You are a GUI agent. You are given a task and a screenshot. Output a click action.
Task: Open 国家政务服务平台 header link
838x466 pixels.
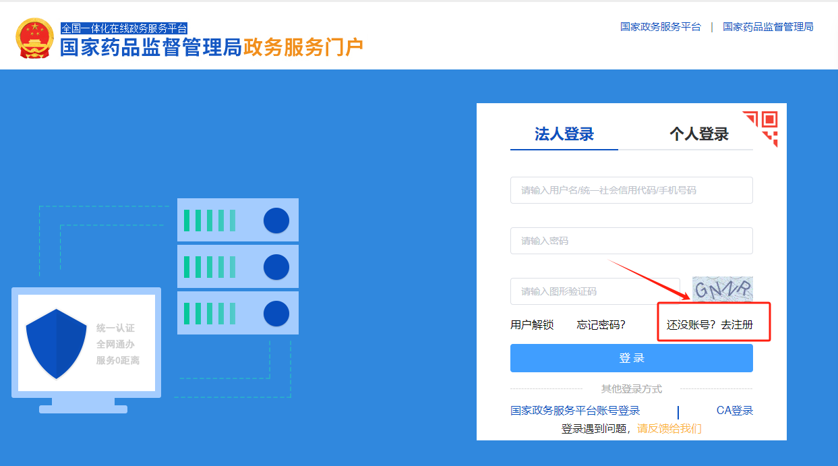coord(661,27)
